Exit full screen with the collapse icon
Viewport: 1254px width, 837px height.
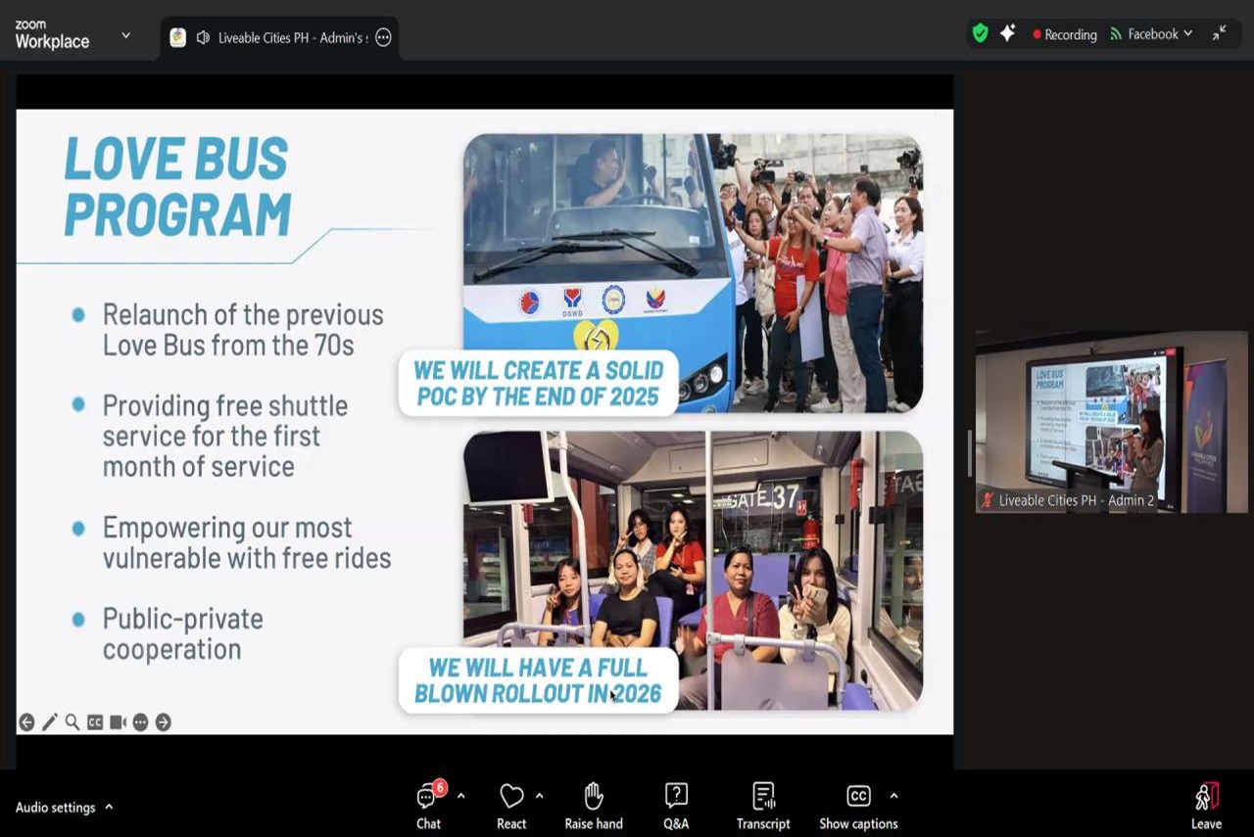(x=1219, y=33)
